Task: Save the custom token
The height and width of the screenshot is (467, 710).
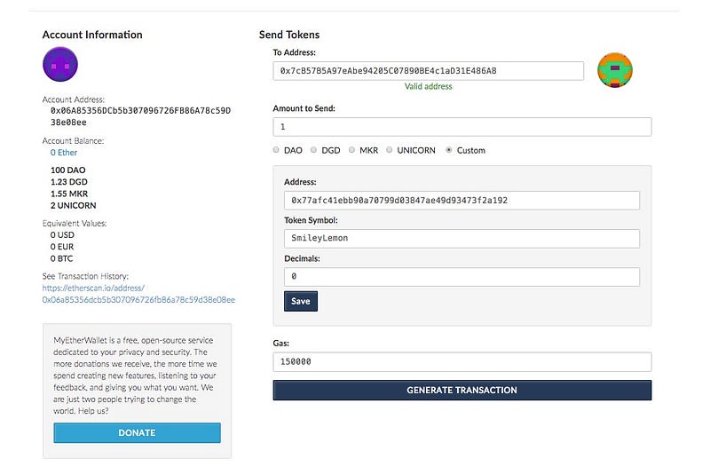Action: (x=301, y=301)
